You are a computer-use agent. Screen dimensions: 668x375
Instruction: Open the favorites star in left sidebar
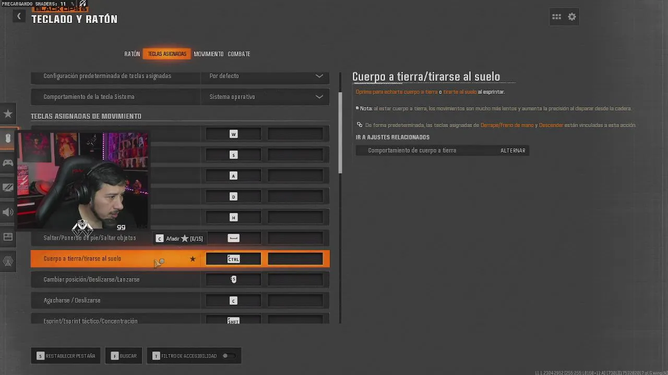pyautogui.click(x=8, y=114)
